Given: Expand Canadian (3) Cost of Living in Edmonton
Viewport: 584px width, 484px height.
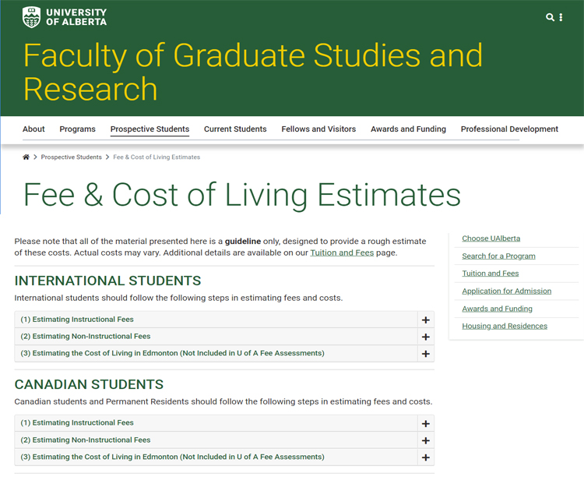Looking at the screenshot, I should [x=224, y=457].
